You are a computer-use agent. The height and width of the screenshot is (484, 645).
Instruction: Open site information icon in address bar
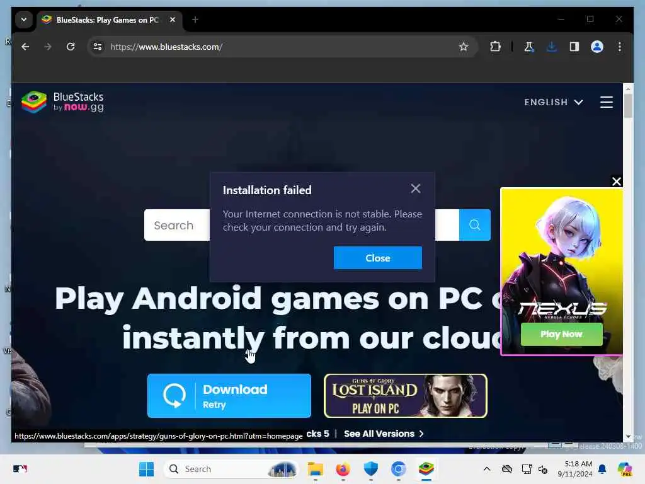tap(98, 47)
